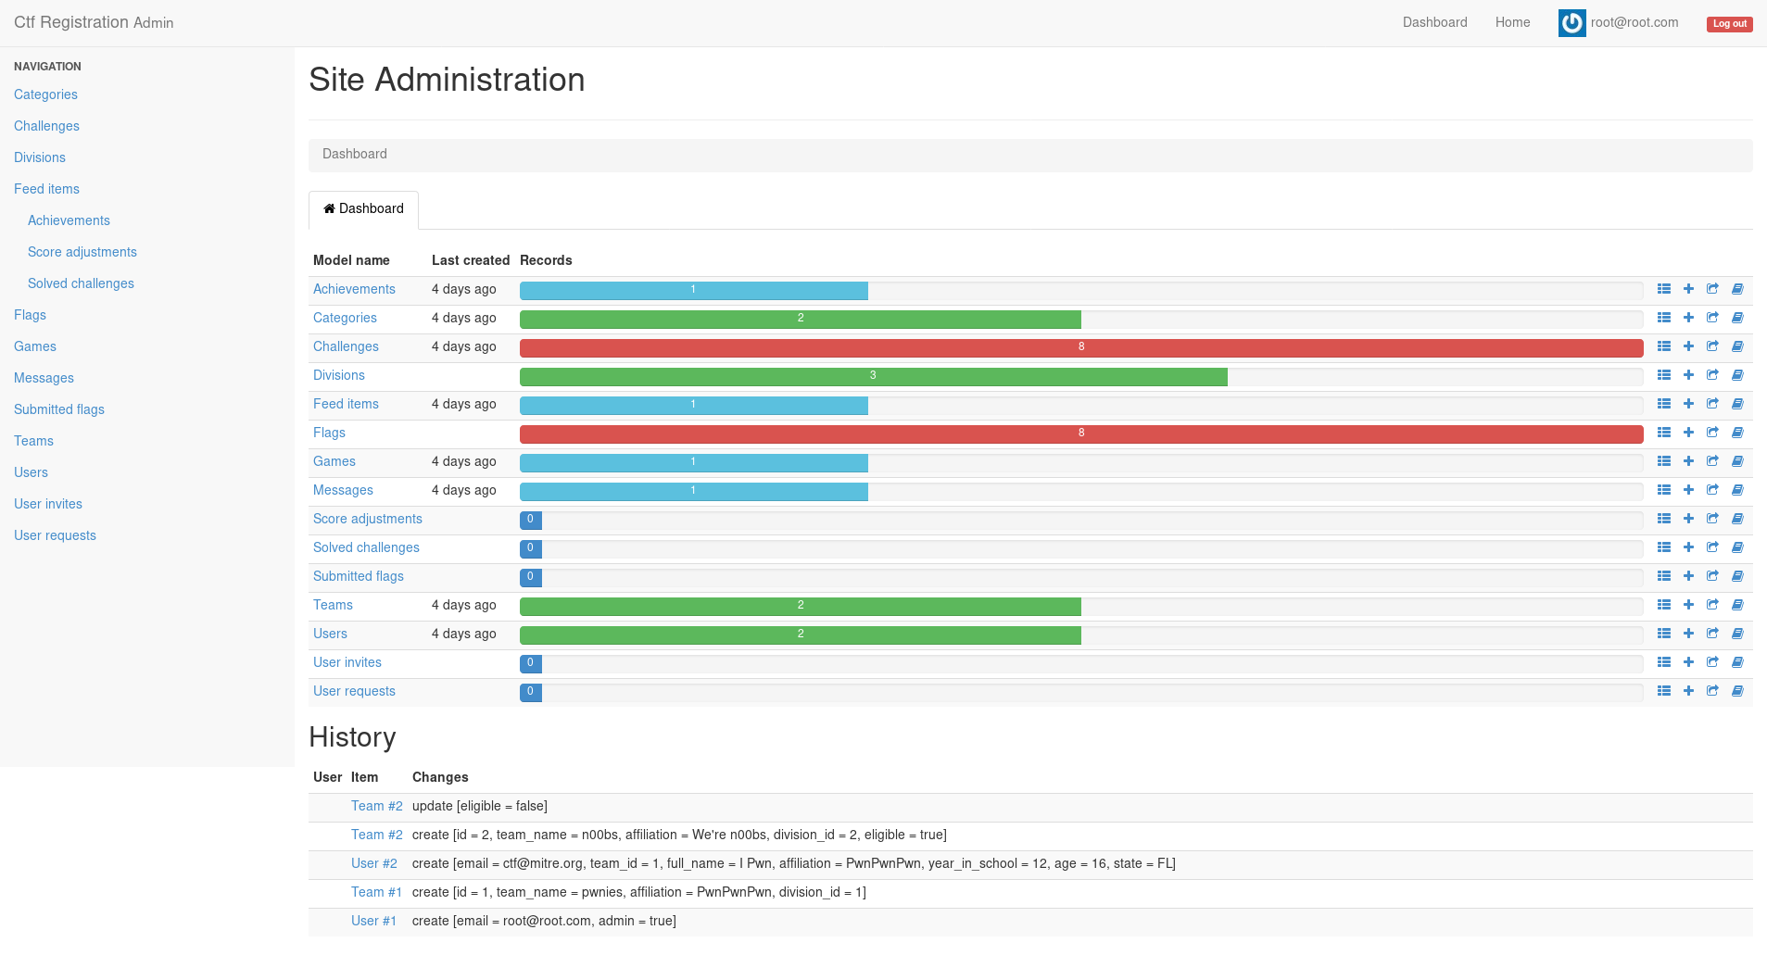
Task: History book icon in User requests row
Action: coord(1737,691)
